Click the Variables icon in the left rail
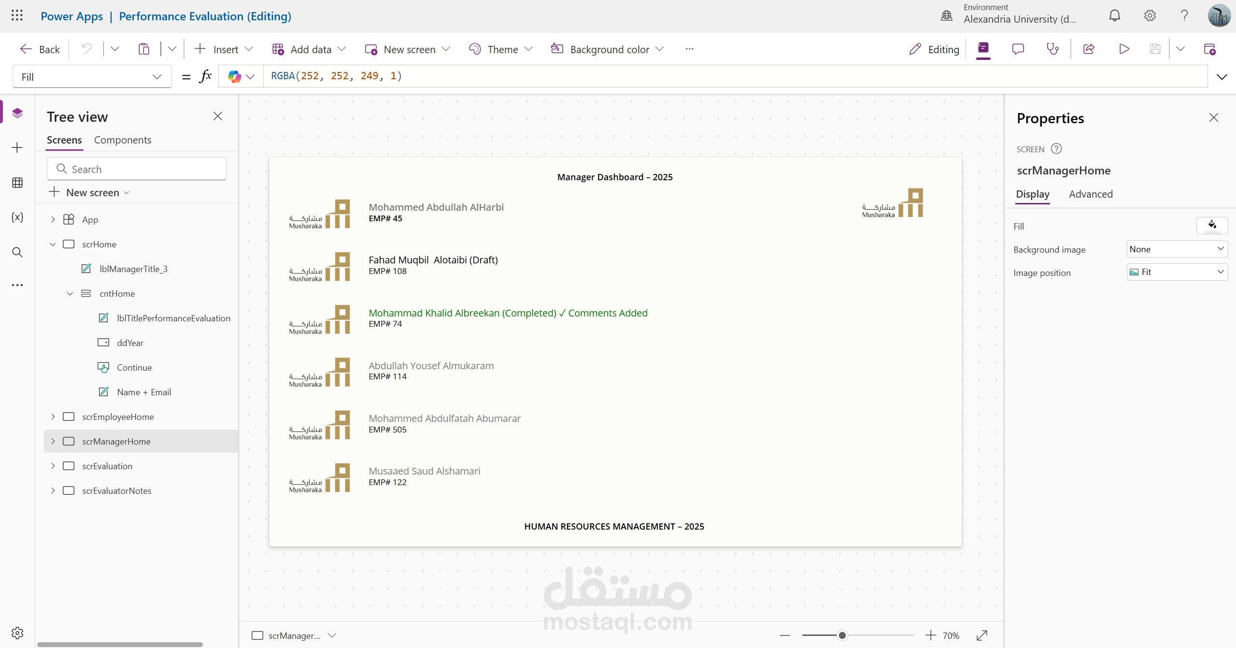This screenshot has width=1236, height=648. coord(17,217)
